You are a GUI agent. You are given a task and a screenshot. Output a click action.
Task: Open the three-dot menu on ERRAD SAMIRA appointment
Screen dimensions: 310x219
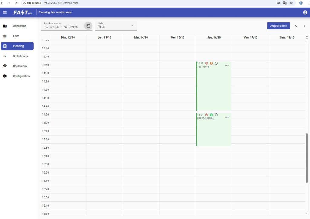227,117
